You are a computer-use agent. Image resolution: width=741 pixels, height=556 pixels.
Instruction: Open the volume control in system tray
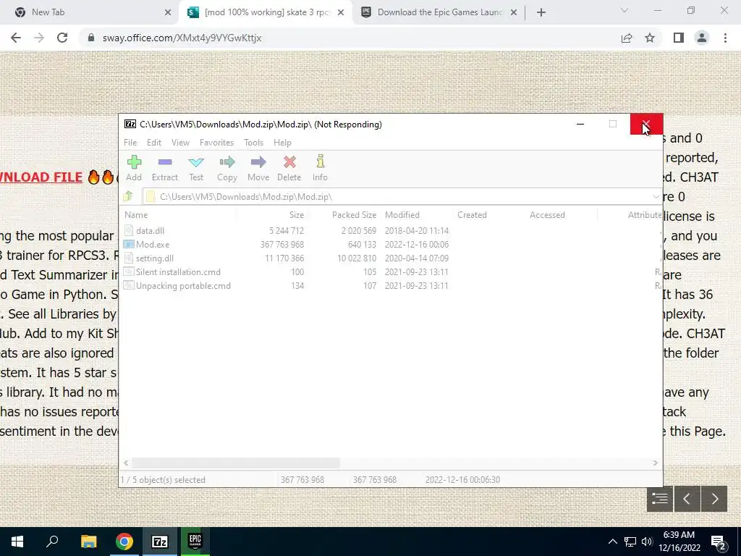point(647,542)
